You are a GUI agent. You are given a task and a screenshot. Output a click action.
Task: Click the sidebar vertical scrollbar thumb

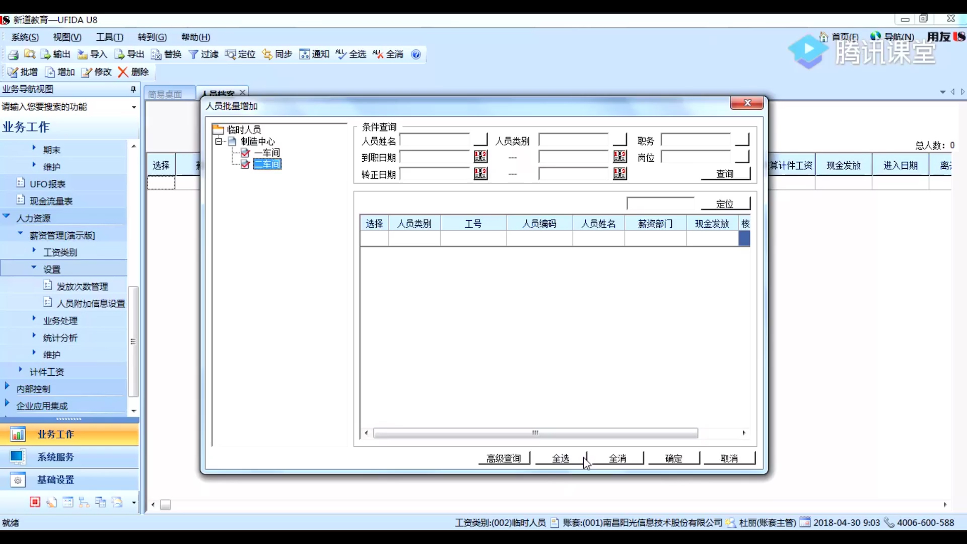tap(133, 342)
